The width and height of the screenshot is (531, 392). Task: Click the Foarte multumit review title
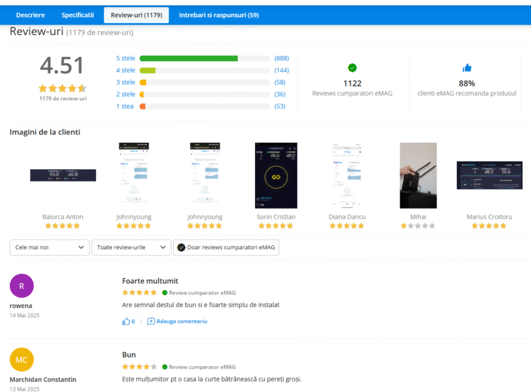(x=150, y=281)
